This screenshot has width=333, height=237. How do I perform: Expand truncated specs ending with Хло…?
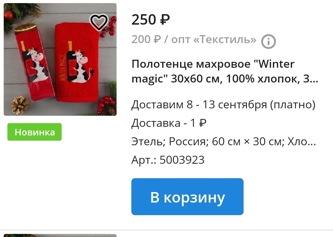pos(302,141)
